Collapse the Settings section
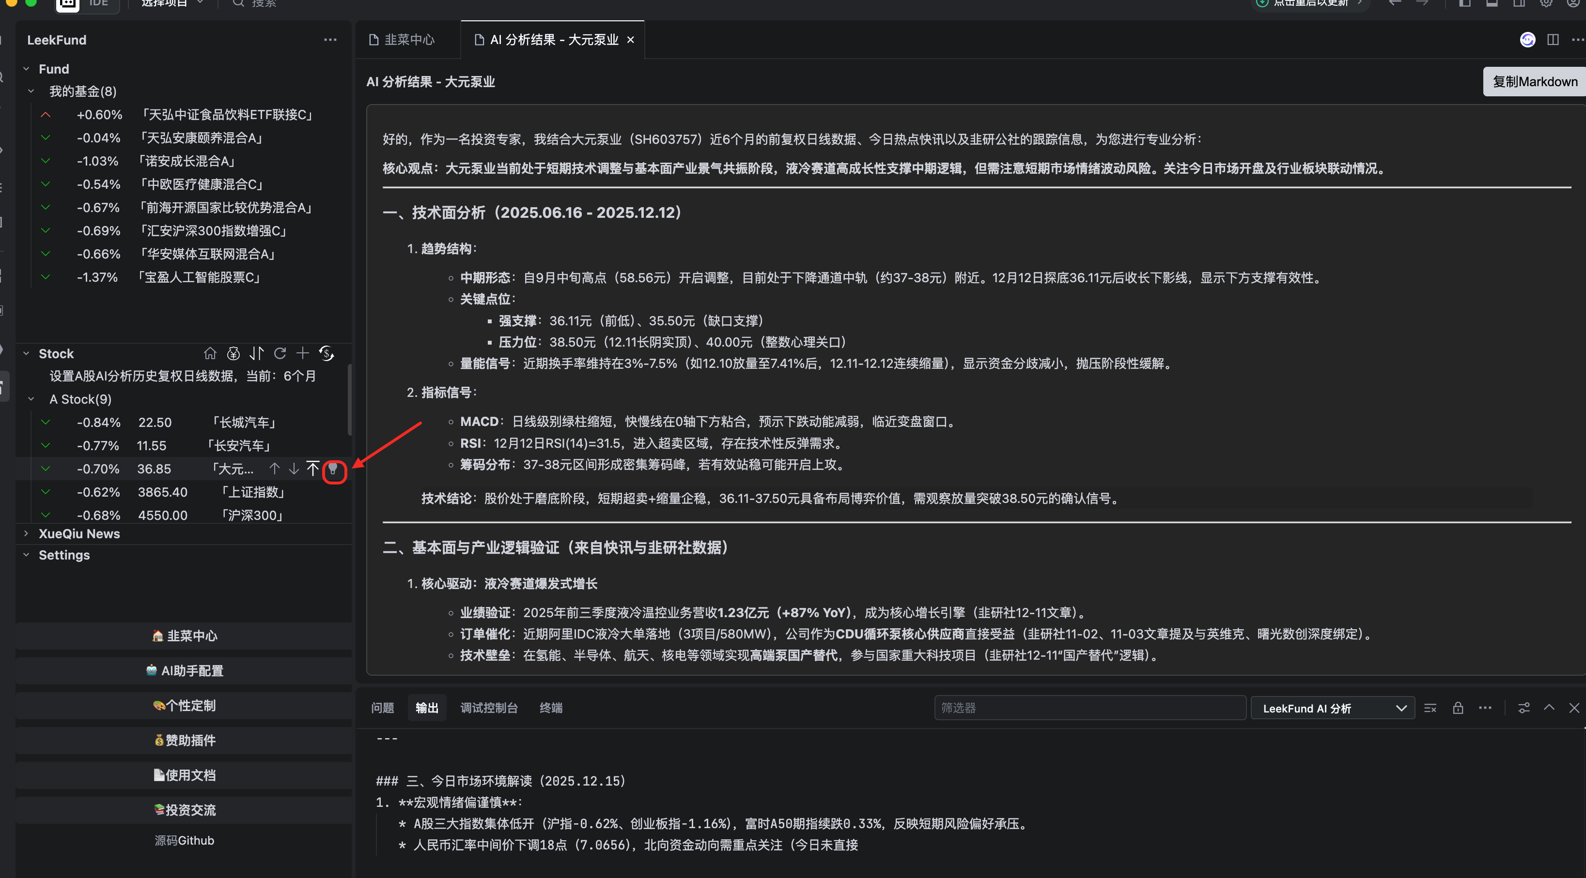Viewport: 1586px width, 878px height. tap(27, 555)
